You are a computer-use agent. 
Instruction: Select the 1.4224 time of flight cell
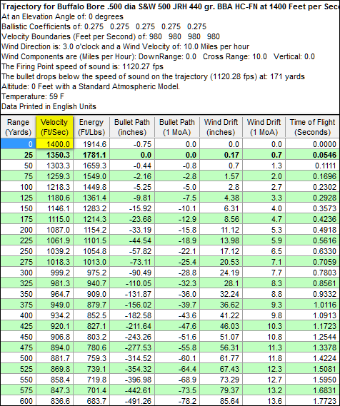[312, 358]
